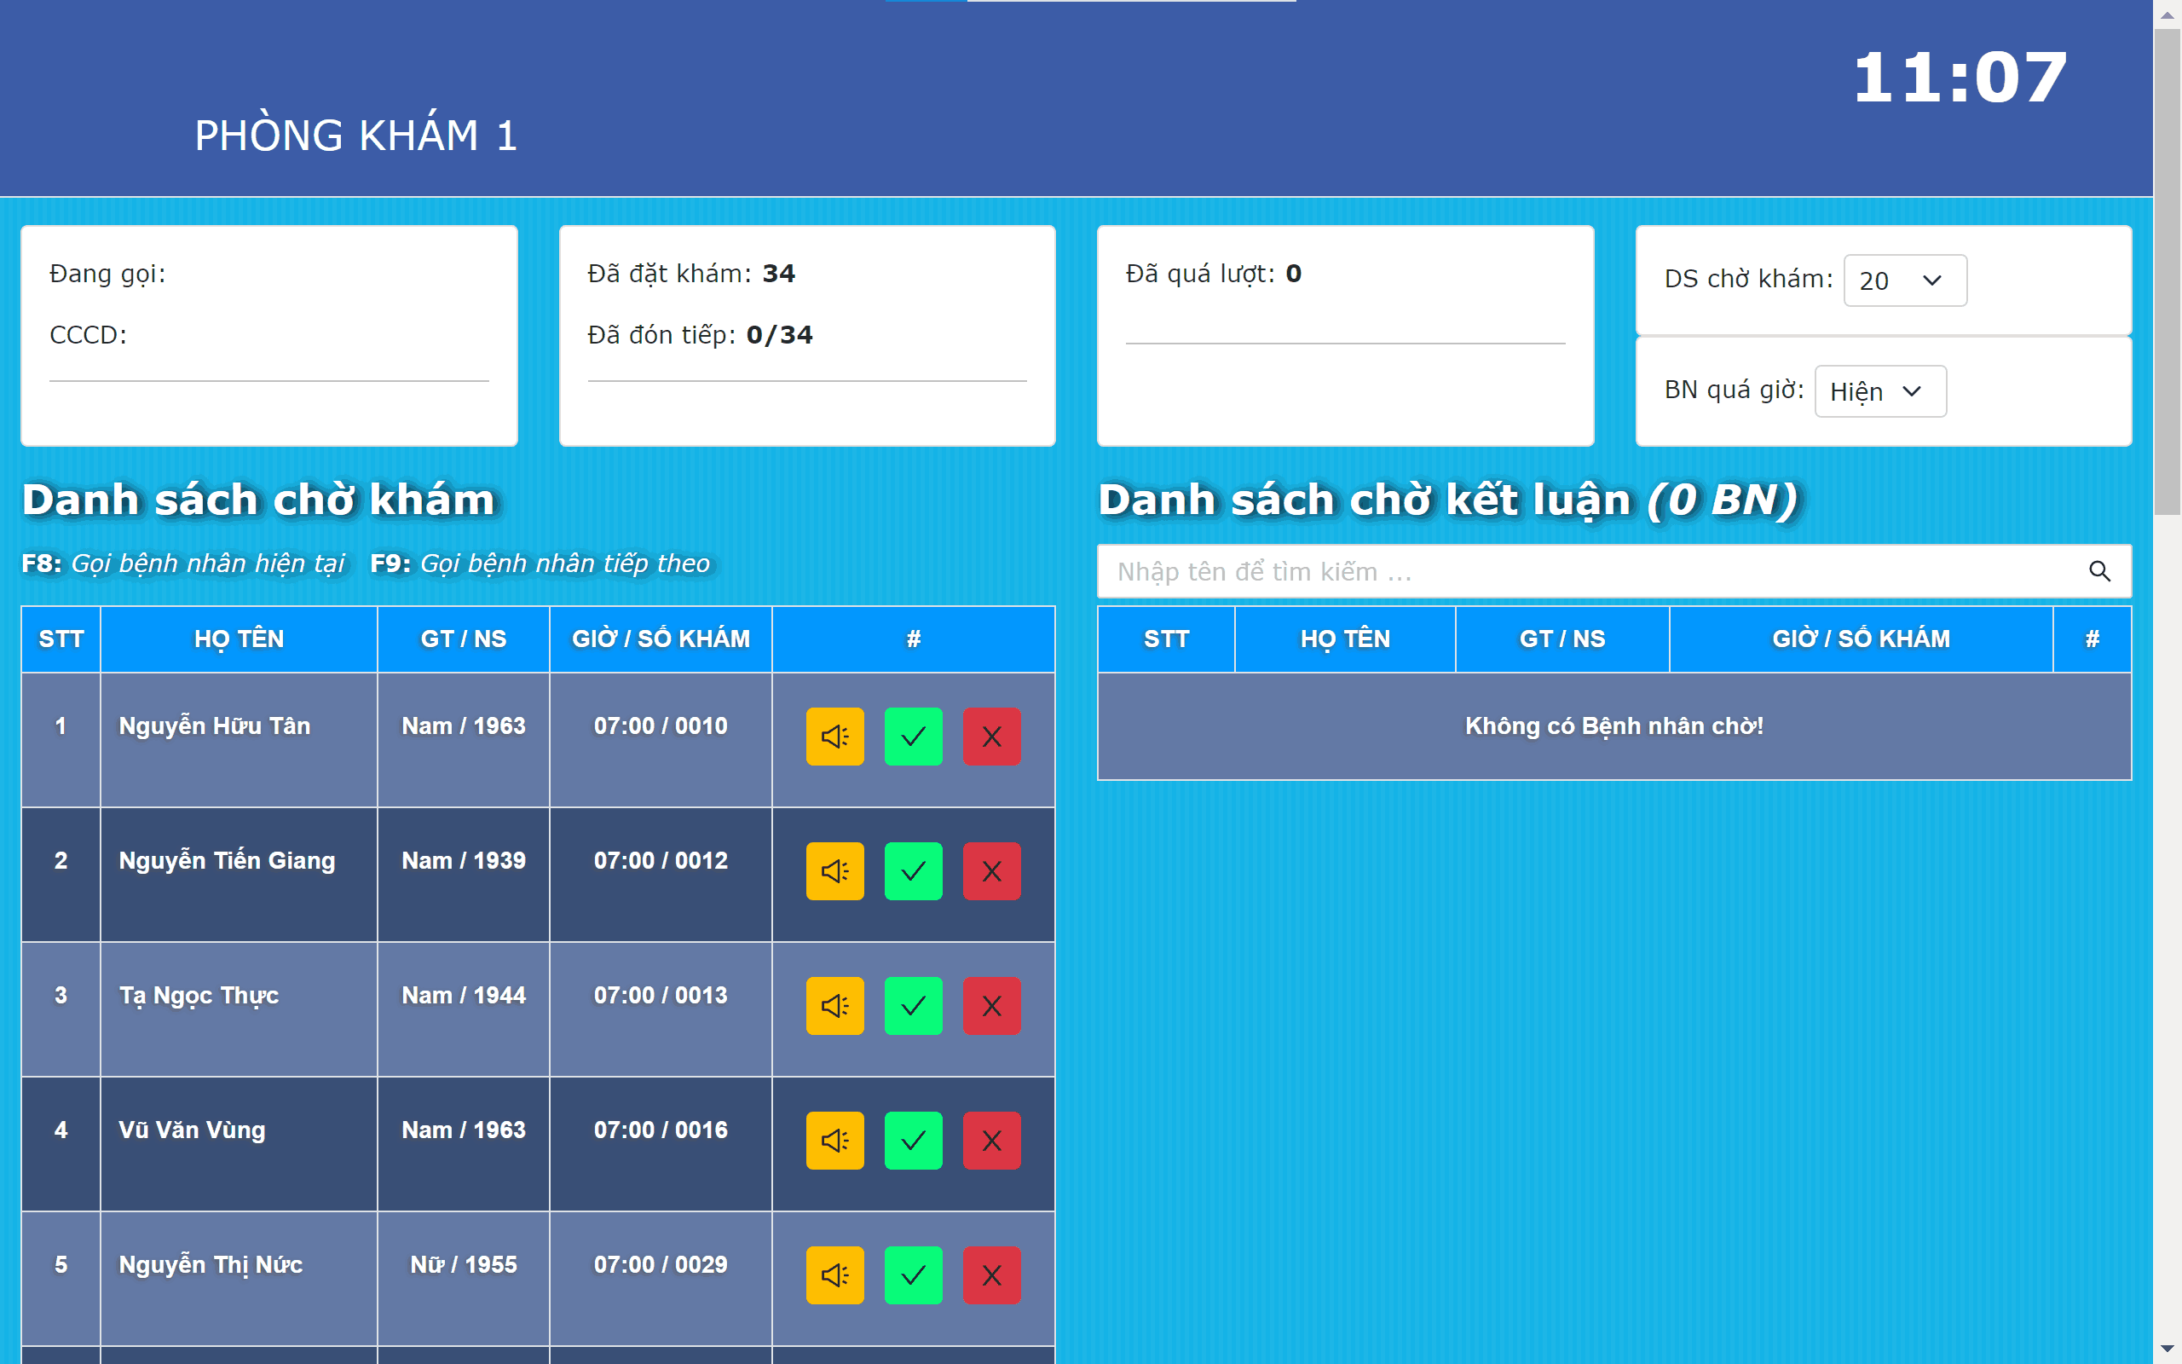Screen dimensions: 2182x1364
Task: Click the patient name Nguyễn Tiến Giang
Action: coord(228,861)
